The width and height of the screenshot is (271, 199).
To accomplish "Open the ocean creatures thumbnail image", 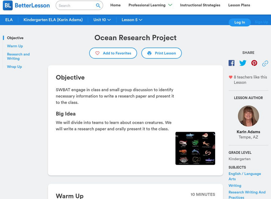I will pos(195,148).
